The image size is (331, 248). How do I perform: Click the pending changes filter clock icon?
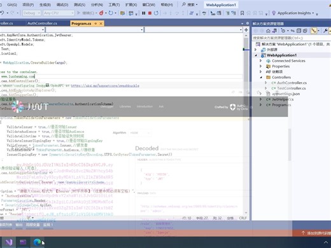coord(283,31)
